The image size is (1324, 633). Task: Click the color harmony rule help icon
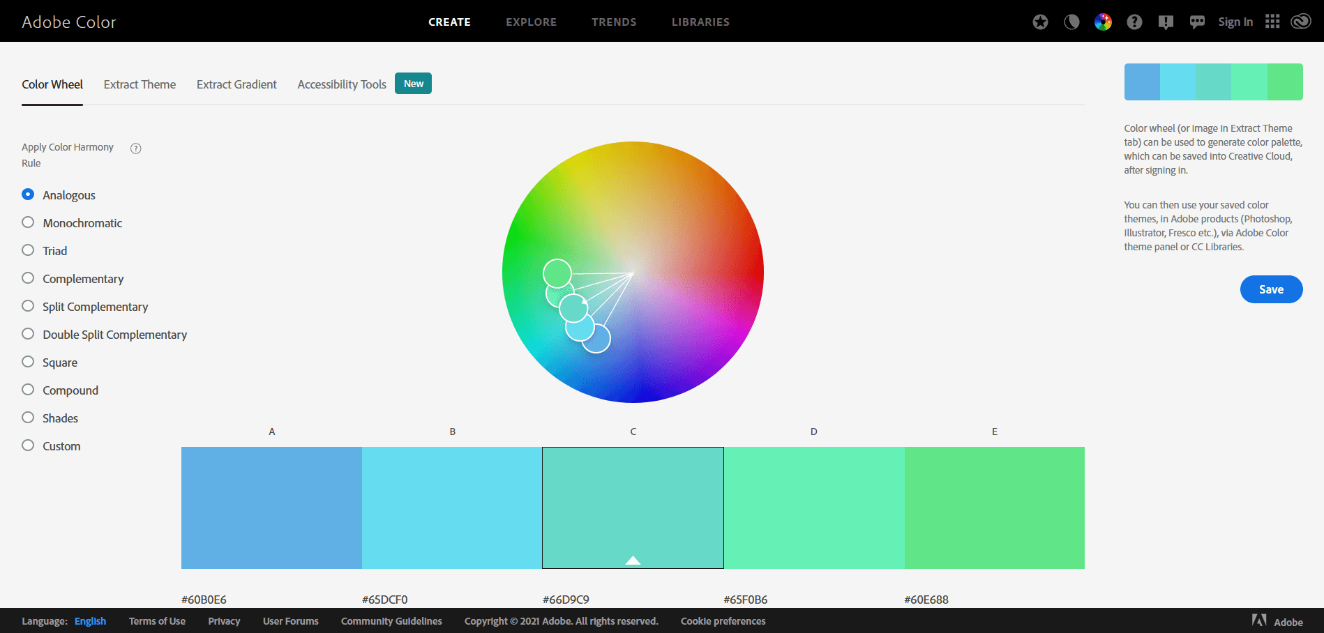tap(136, 148)
